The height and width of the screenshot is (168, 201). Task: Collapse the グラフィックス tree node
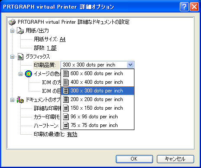tap(13, 57)
